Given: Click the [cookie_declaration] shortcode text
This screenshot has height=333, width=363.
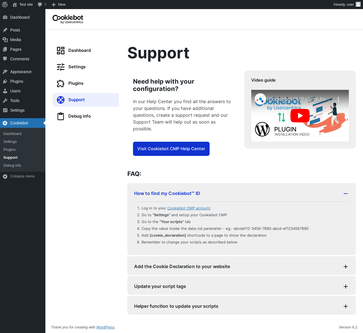Looking at the screenshot, I should pyautogui.click(x=168, y=236).
